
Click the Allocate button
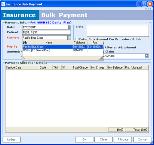[x=123, y=140]
